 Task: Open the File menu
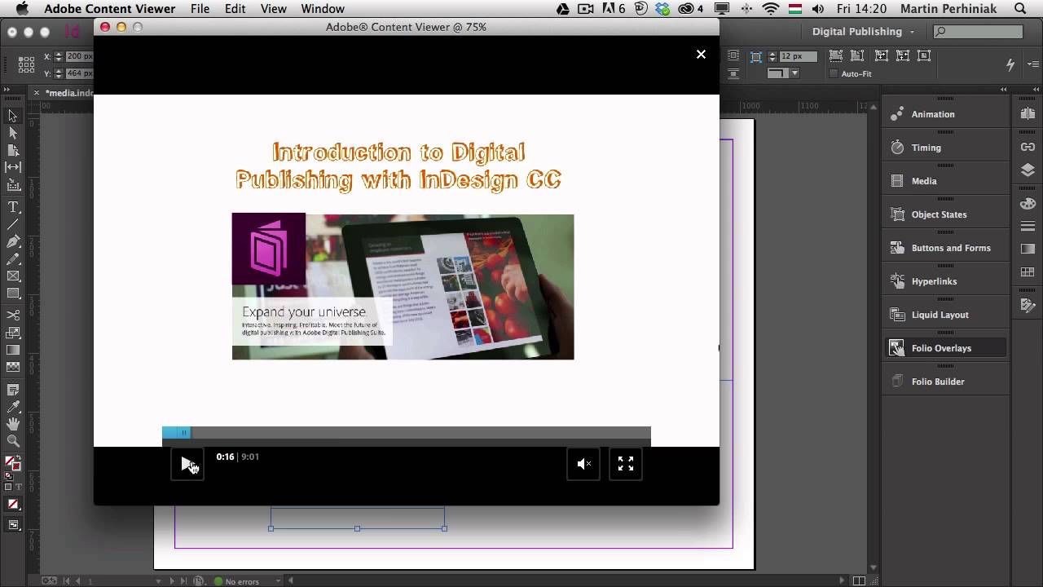(x=200, y=9)
